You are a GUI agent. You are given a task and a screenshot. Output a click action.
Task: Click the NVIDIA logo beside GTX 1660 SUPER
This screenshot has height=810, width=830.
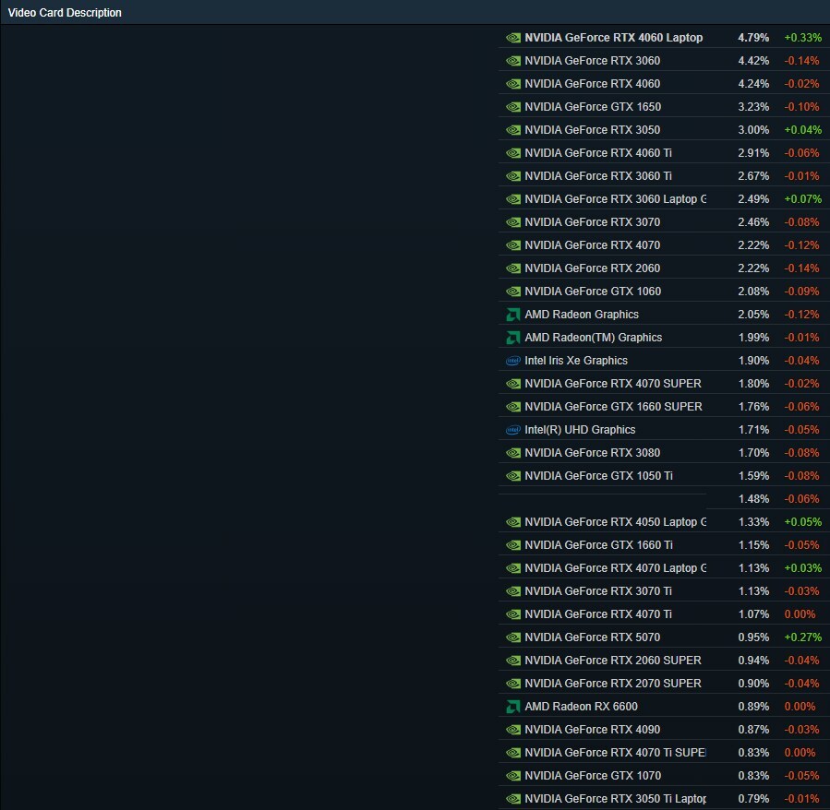513,407
